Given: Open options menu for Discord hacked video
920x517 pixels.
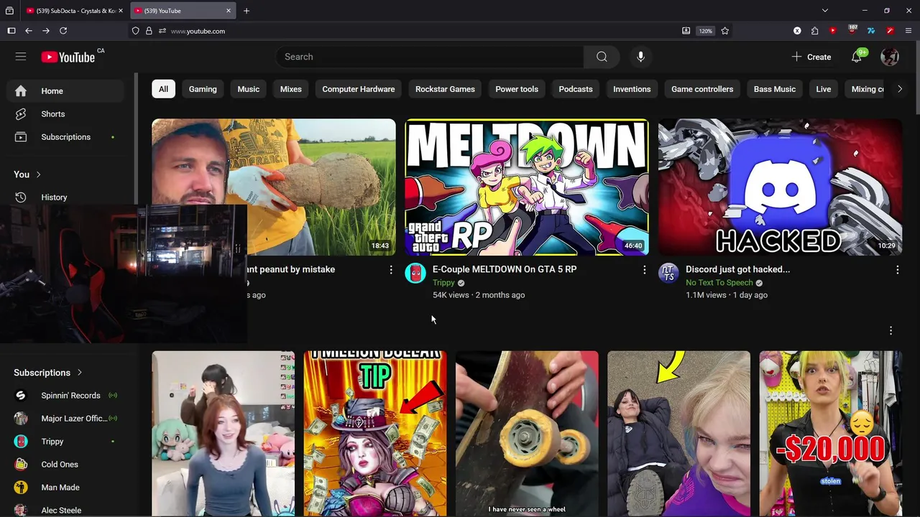Looking at the screenshot, I should pos(897,270).
